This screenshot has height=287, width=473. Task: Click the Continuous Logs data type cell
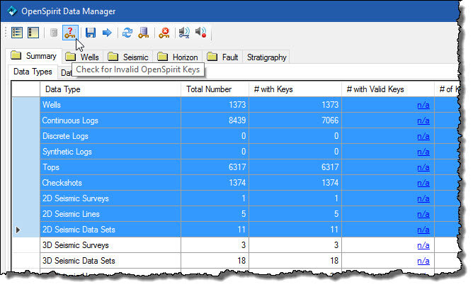pyautogui.click(x=110, y=120)
